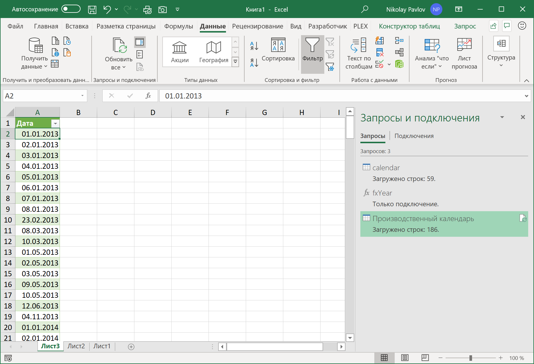Select the calendar query

pyautogui.click(x=444, y=173)
